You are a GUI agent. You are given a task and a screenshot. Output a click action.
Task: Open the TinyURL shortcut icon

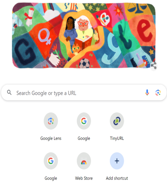[117, 121]
